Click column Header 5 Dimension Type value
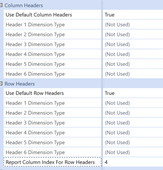The image size is (163, 170). [x=133, y=64]
